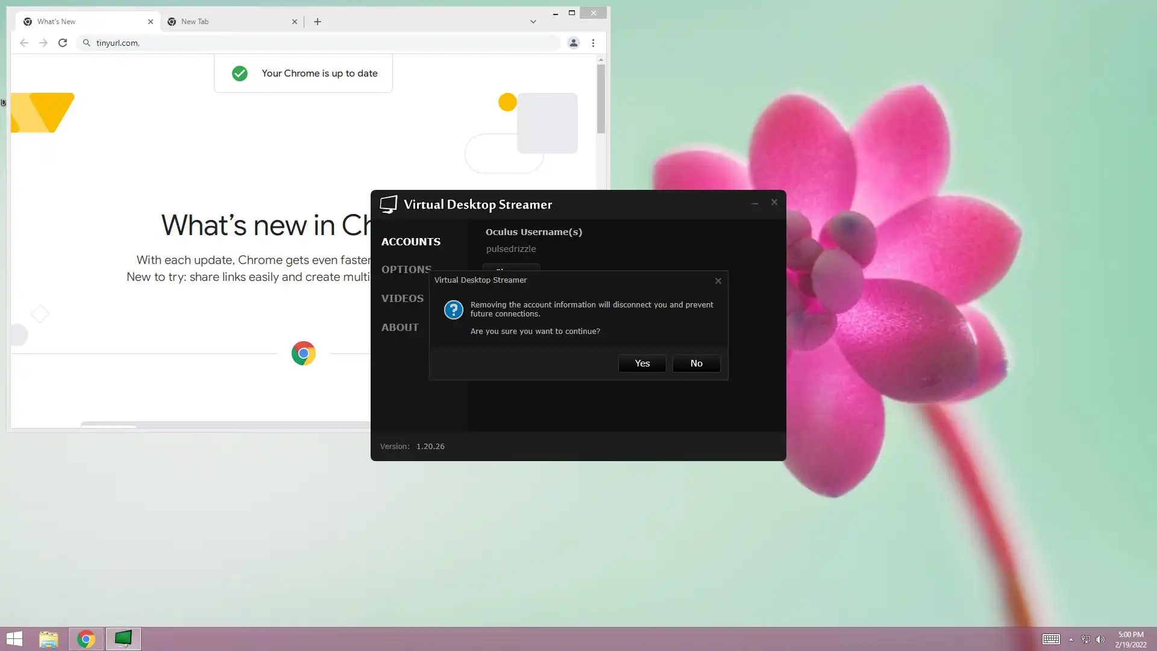Open Chrome's three-dot menu icon
This screenshot has width=1157, height=651.
[593, 43]
